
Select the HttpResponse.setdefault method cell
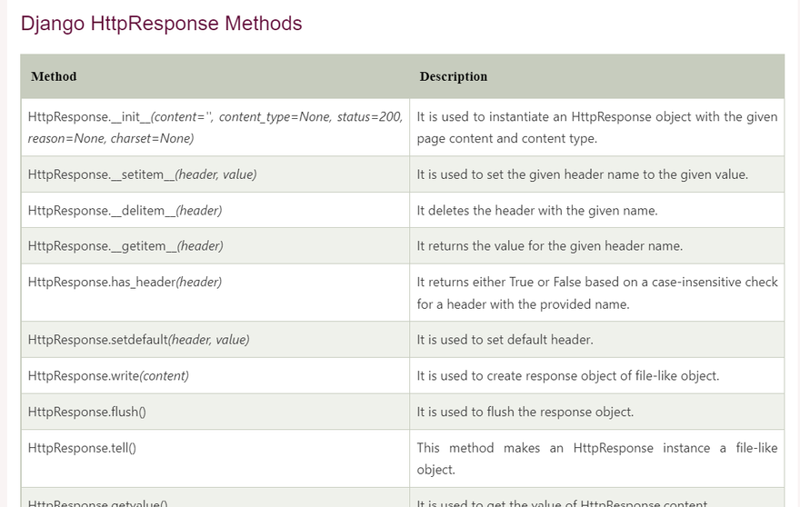[138, 340]
